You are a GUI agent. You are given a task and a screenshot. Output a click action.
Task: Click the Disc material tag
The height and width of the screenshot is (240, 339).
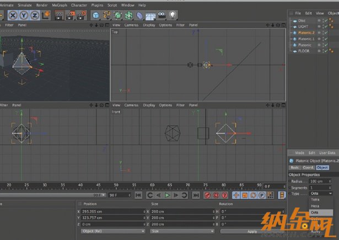(331, 20)
